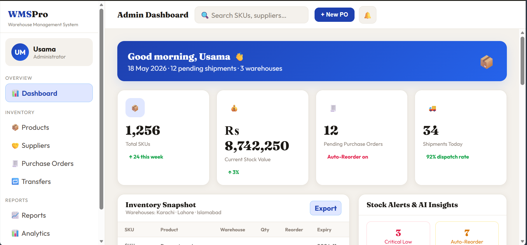527x245 pixels.
Task: Click the notification bell icon
Action: tap(367, 15)
